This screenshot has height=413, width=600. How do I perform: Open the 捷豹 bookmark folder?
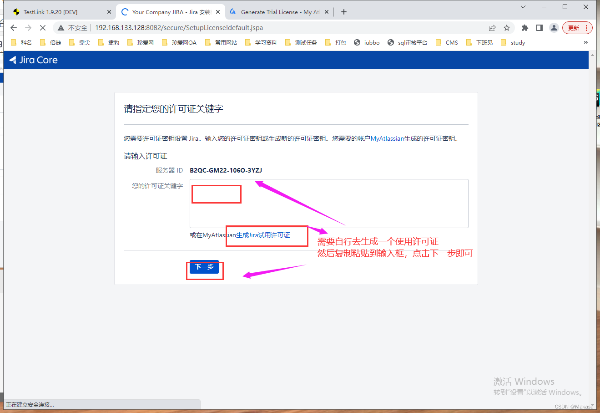tap(109, 42)
